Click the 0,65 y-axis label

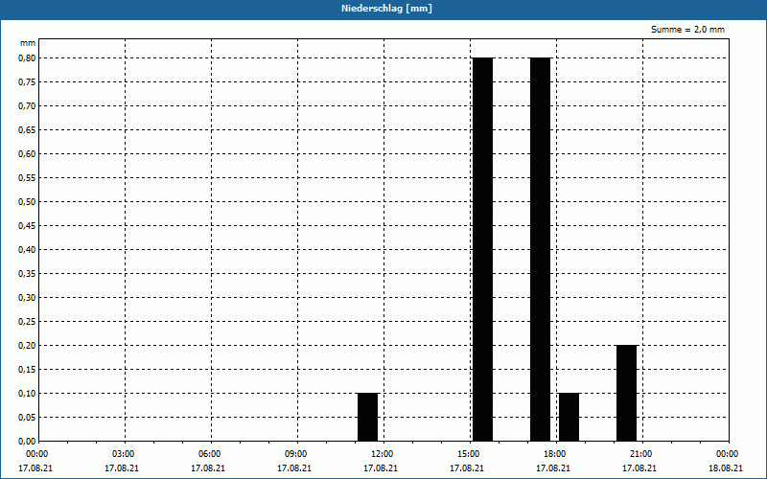coord(27,130)
